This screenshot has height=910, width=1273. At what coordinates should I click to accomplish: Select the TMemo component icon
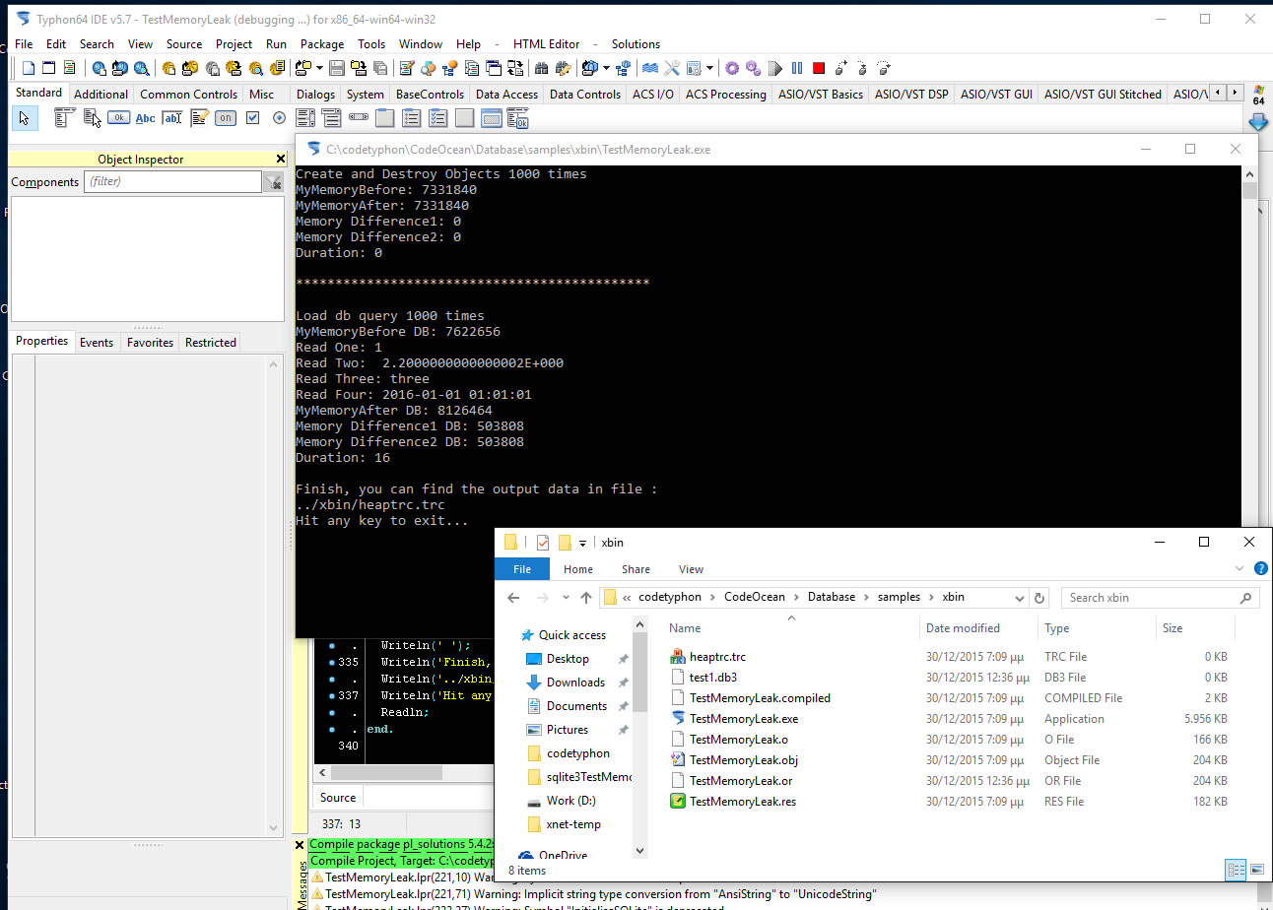click(200, 118)
